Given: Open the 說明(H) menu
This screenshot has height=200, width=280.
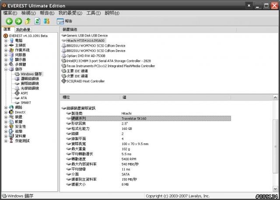Looking at the screenshot, I should click(x=112, y=13).
